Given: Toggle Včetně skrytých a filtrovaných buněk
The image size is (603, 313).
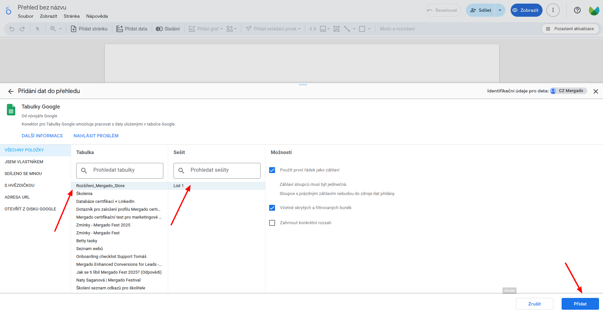Looking at the screenshot, I should click(272, 208).
